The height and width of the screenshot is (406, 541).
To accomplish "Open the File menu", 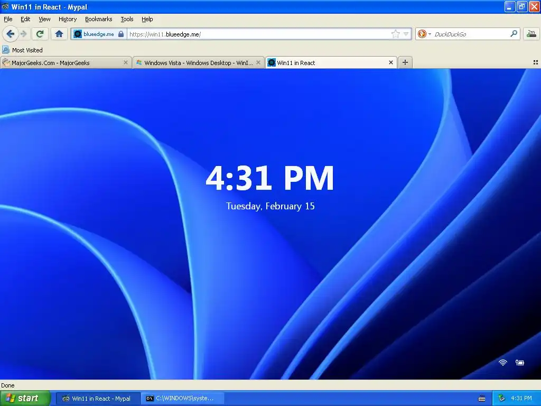I will tap(8, 19).
